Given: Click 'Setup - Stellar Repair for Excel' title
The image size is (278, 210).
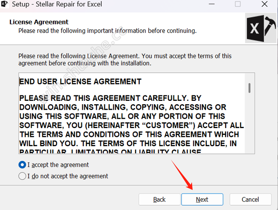Looking at the screenshot, I should click(57, 4).
